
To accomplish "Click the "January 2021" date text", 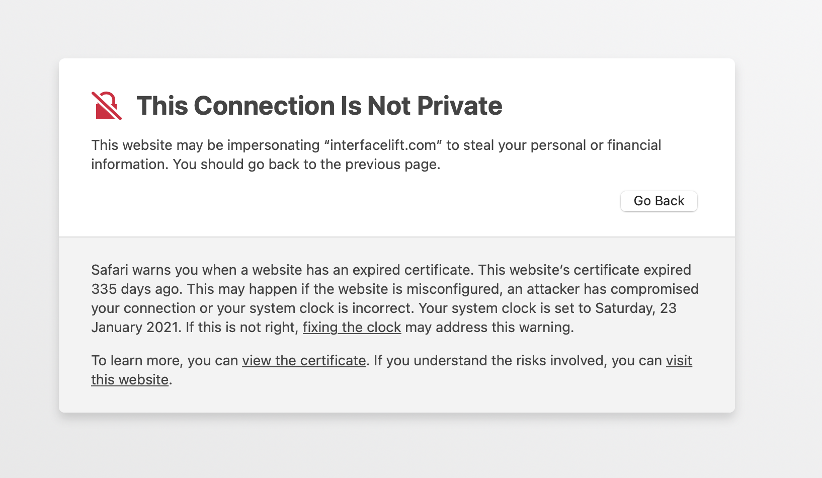I will 135,328.
